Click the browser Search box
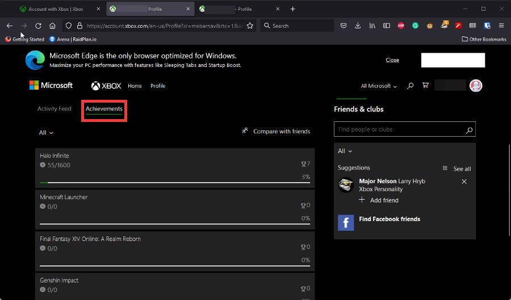 (297, 26)
